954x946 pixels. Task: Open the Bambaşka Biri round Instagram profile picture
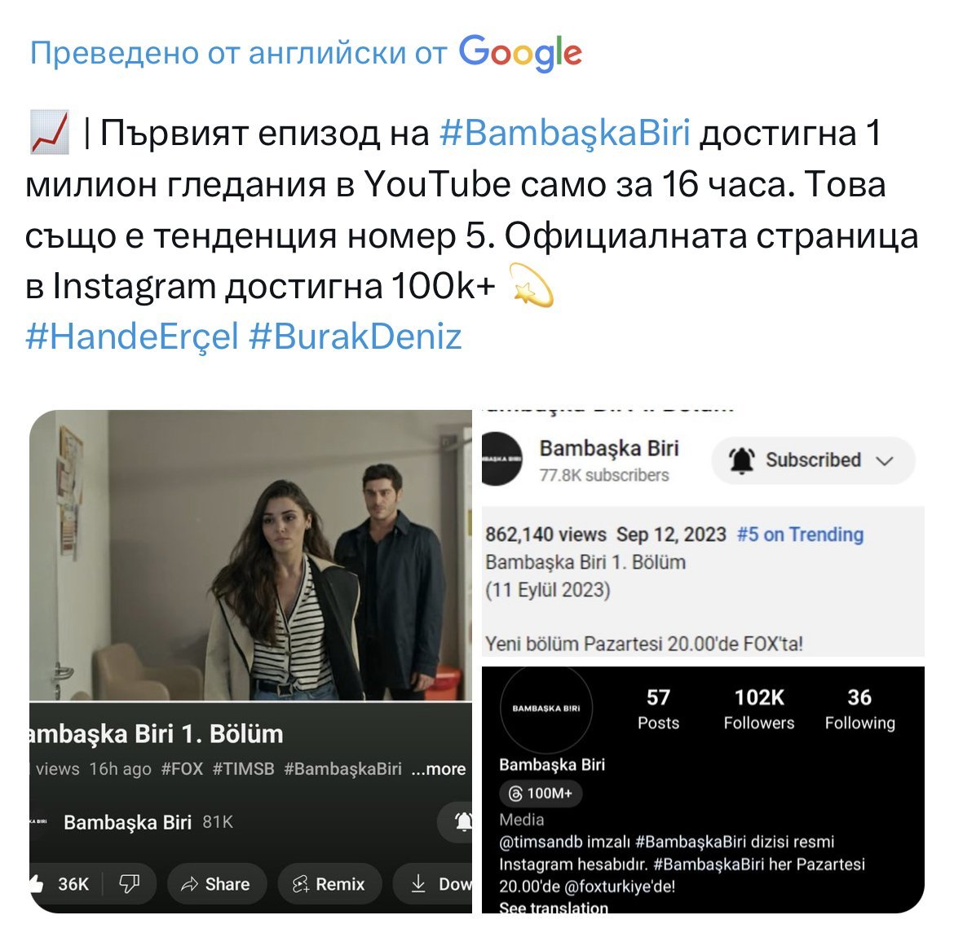click(545, 709)
